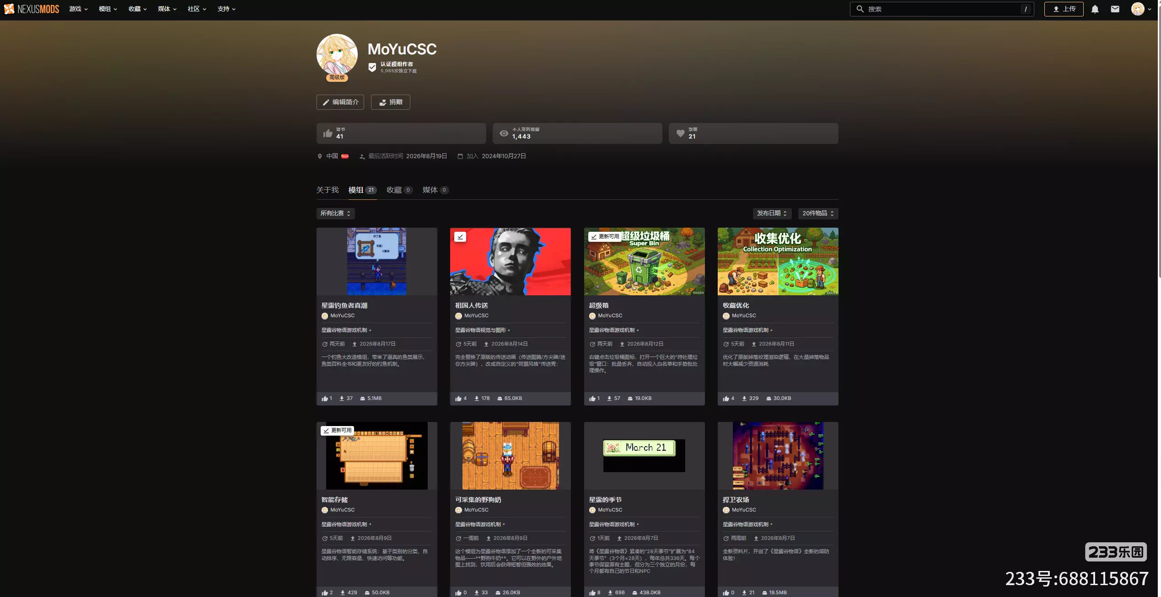
Task: Click the heart icon beside 21
Action: [680, 133]
